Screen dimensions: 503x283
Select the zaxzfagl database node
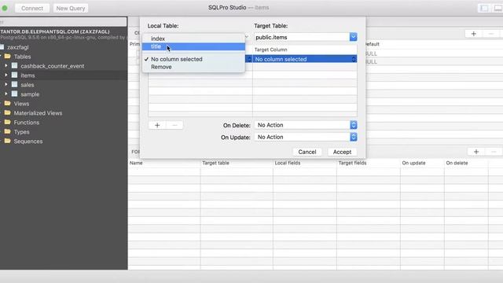[17, 47]
